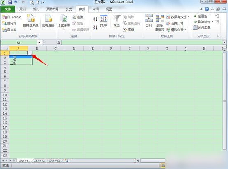Click the Advanced filter button

point(129,30)
